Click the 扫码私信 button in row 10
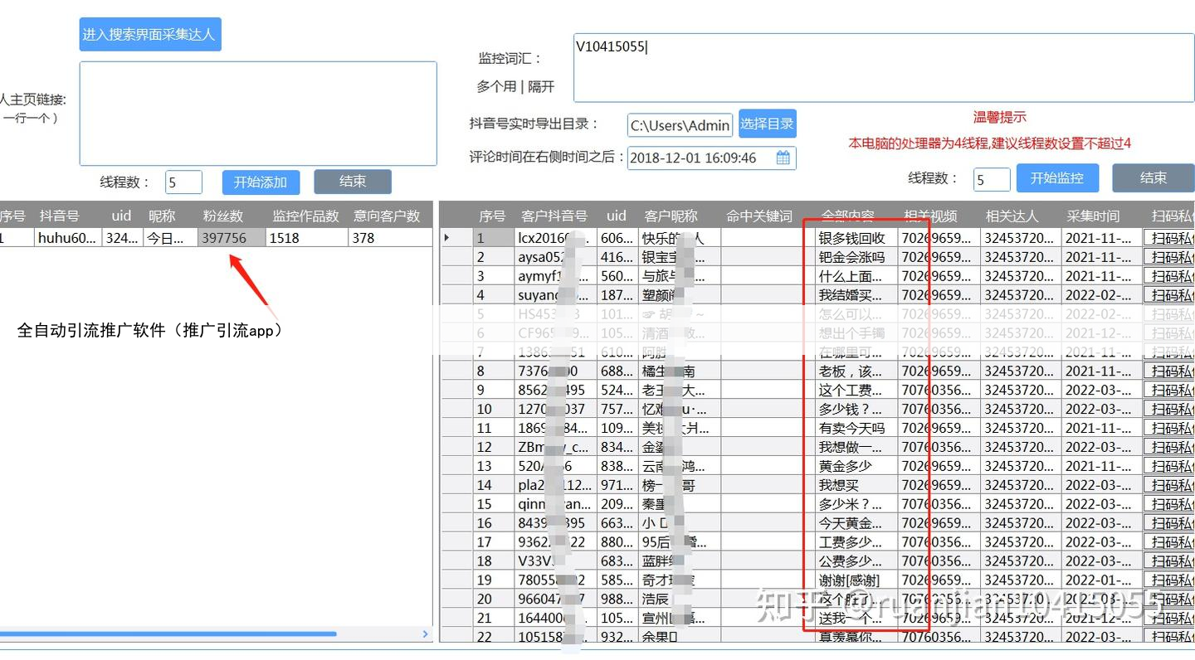This screenshot has width=1195, height=660. [1168, 409]
